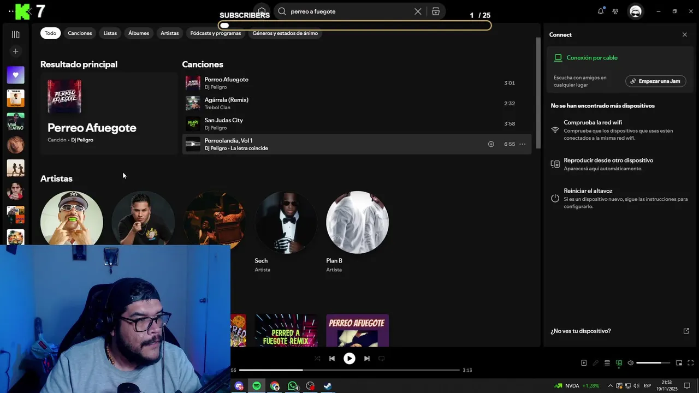Viewport: 699px width, 393px height.
Task: Open the Perreo Afuegote main result cover
Action: pyautogui.click(x=64, y=96)
